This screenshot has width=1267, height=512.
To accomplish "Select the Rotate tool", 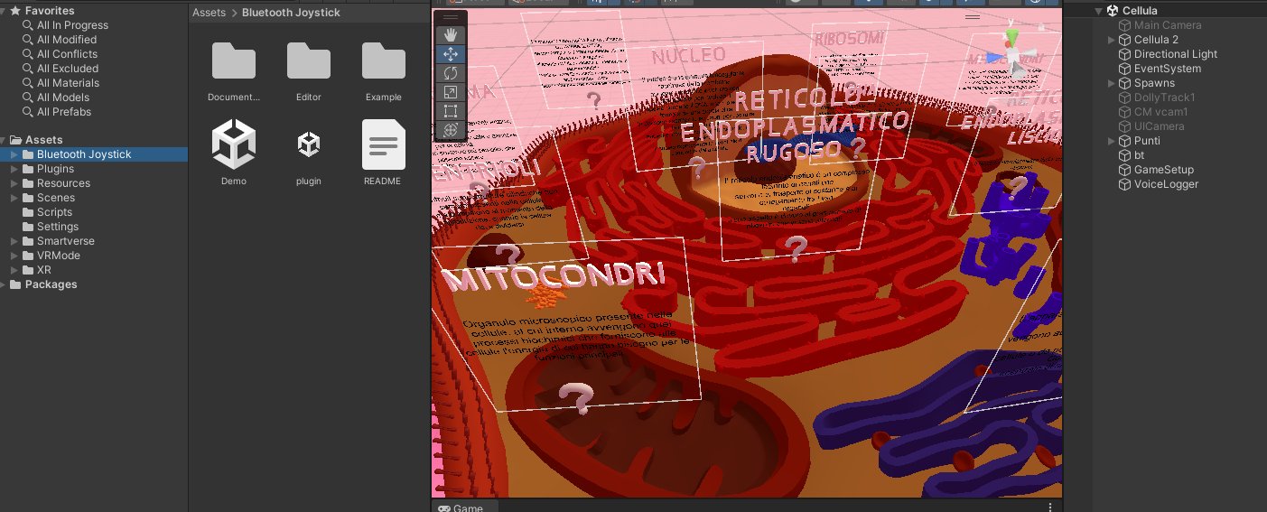I will [451, 73].
